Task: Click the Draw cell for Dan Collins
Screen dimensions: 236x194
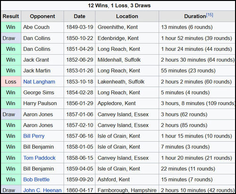Action: (11, 38)
